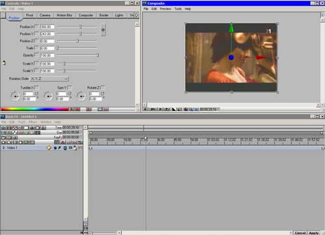Click the tab scroll arrow right of Lights
Image resolution: width=325 pixels, height=235 pixels.
(136, 15)
